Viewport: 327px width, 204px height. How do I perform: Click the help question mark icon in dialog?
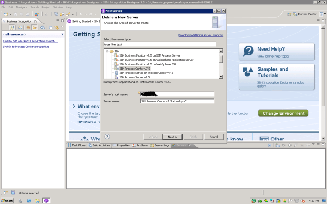[x=107, y=137]
